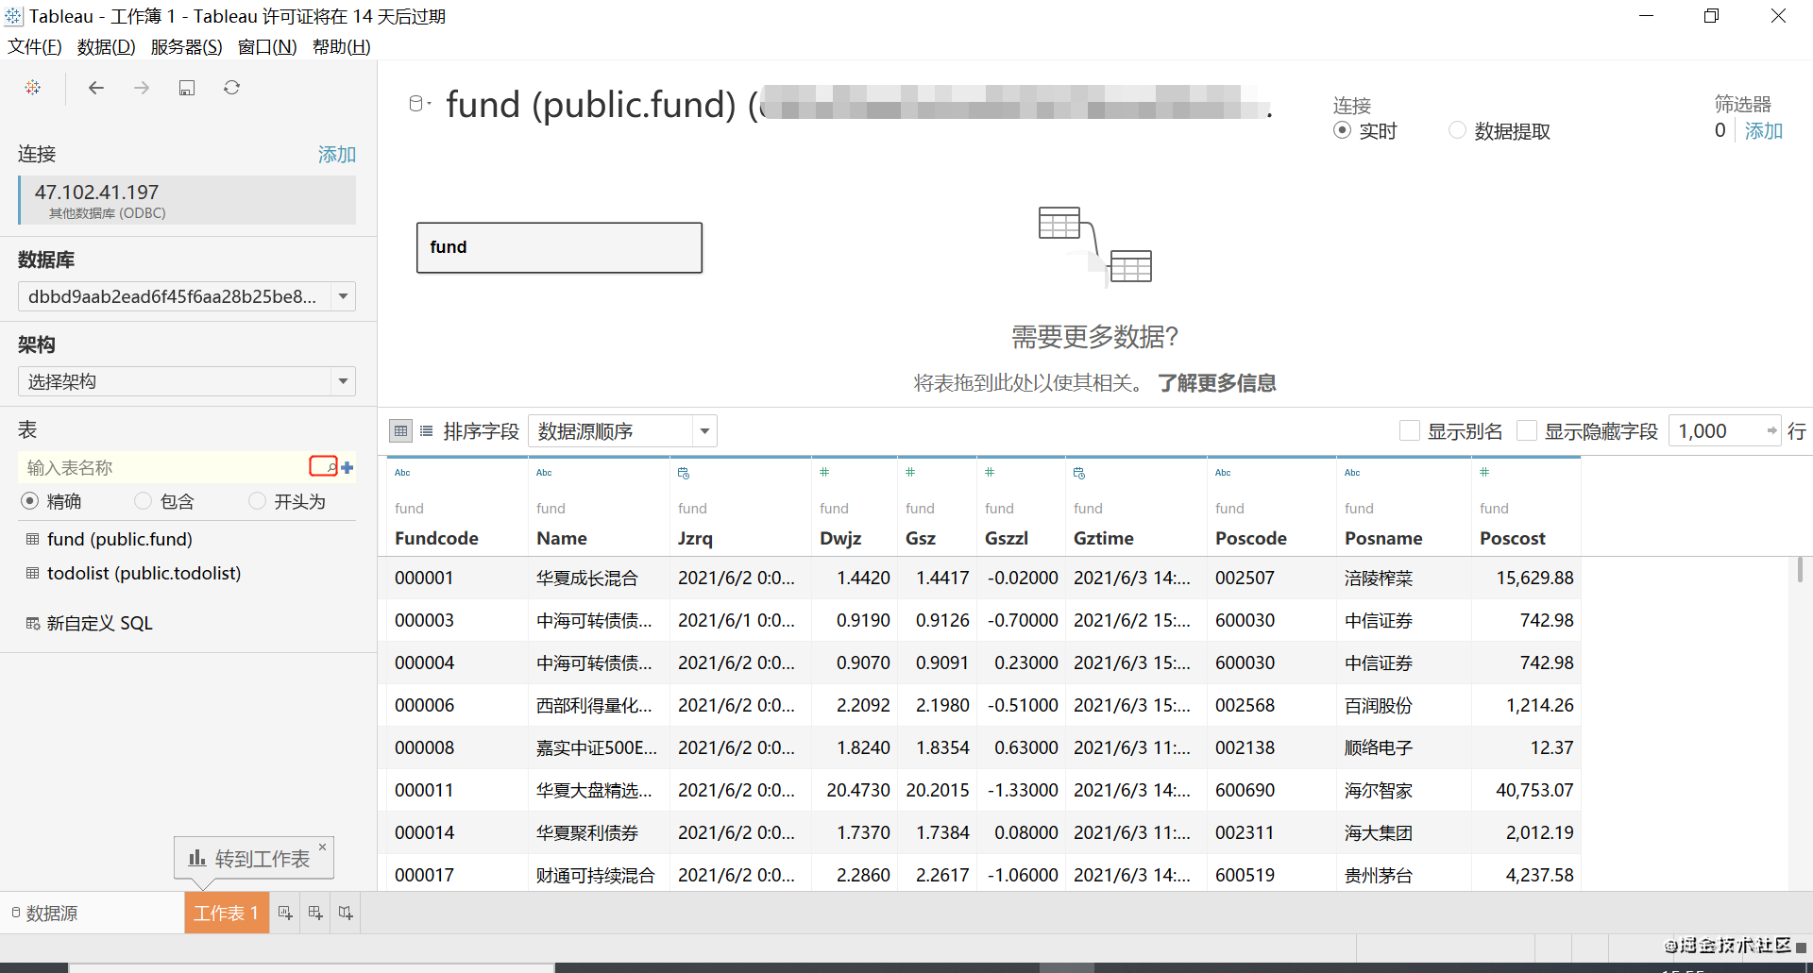Screen dimensions: 1813x973
Task: Open the 帮助(H) menu
Action: (x=341, y=46)
